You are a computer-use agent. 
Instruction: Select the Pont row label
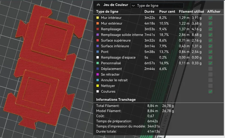pos(105,52)
